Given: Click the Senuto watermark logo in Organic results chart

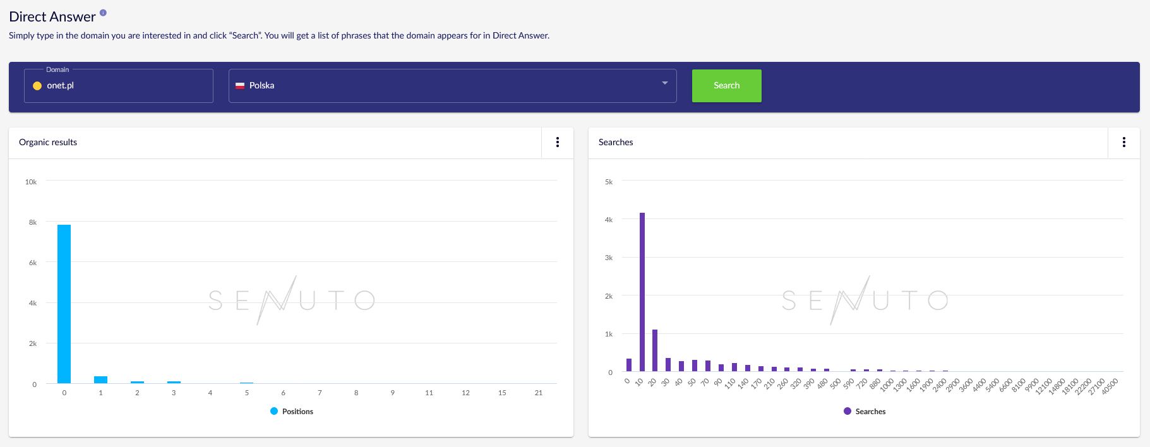Looking at the screenshot, I should click(292, 301).
